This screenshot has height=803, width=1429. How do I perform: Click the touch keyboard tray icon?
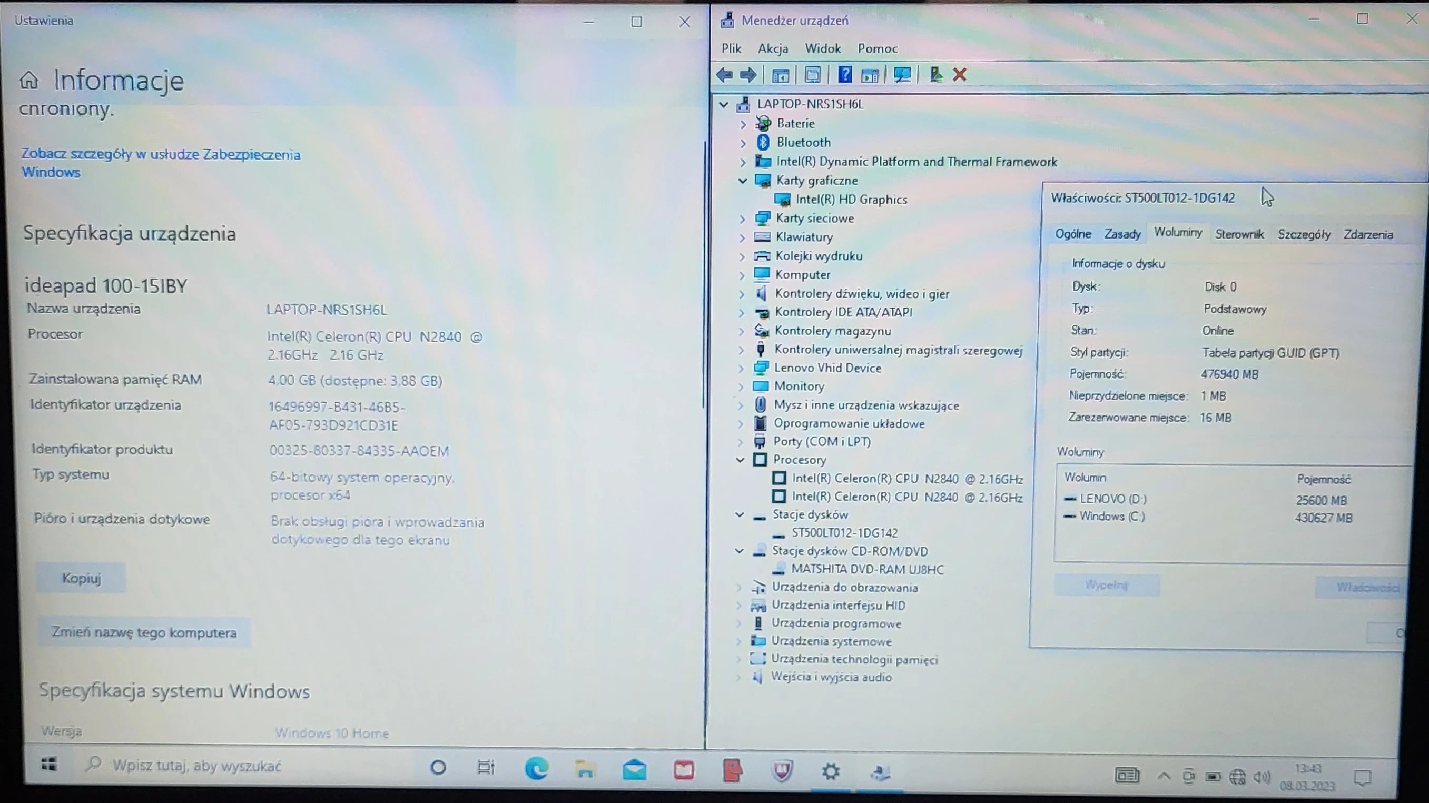1127,775
